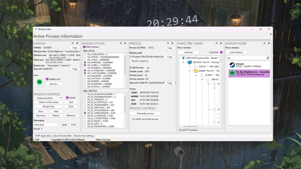Viewport: 301px width, 169px height.
Task: Uncheck the Limit tree checkbox
Action: pyautogui.click(x=221, y=52)
